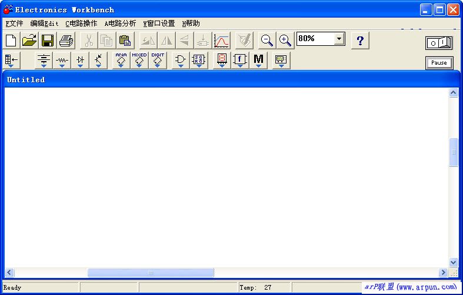The height and width of the screenshot is (295, 463).
Task: Create a new circuit file
Action: 11,40
